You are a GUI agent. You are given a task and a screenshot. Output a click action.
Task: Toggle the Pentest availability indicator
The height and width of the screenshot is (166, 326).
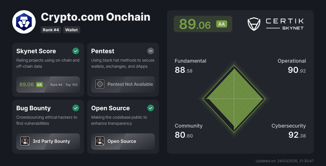pos(151,51)
